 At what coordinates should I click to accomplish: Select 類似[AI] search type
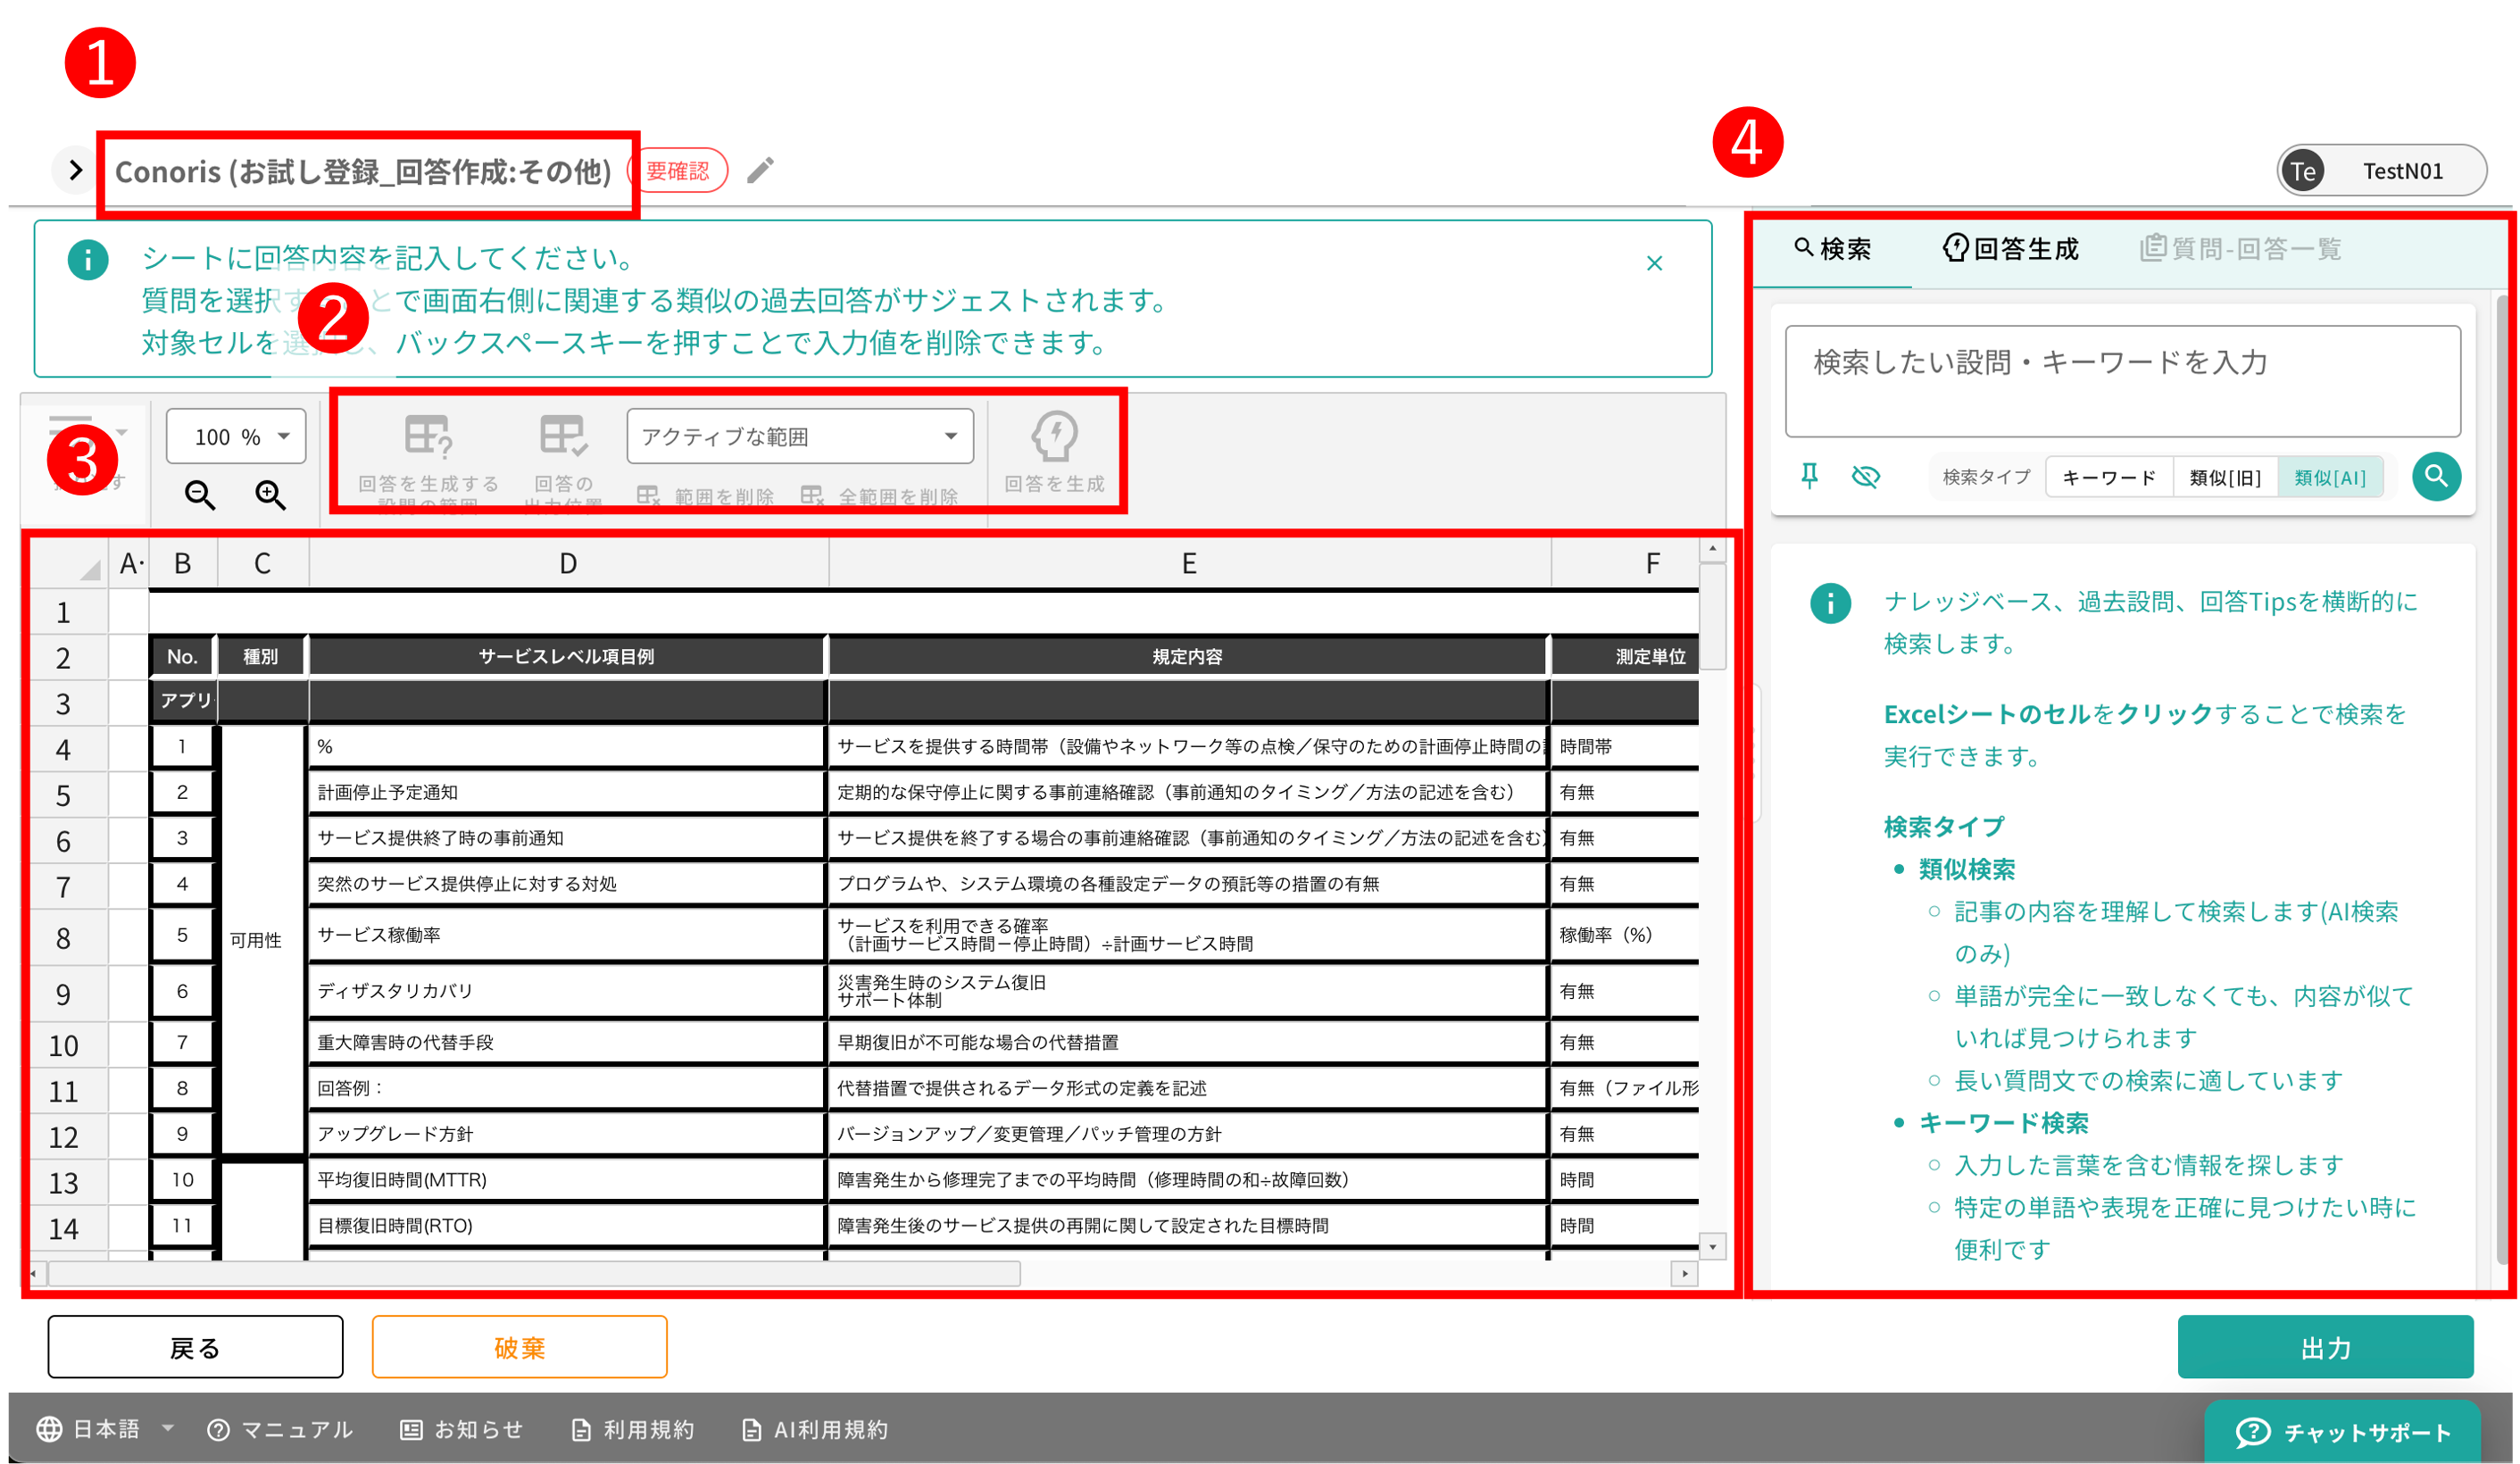tap(2330, 477)
